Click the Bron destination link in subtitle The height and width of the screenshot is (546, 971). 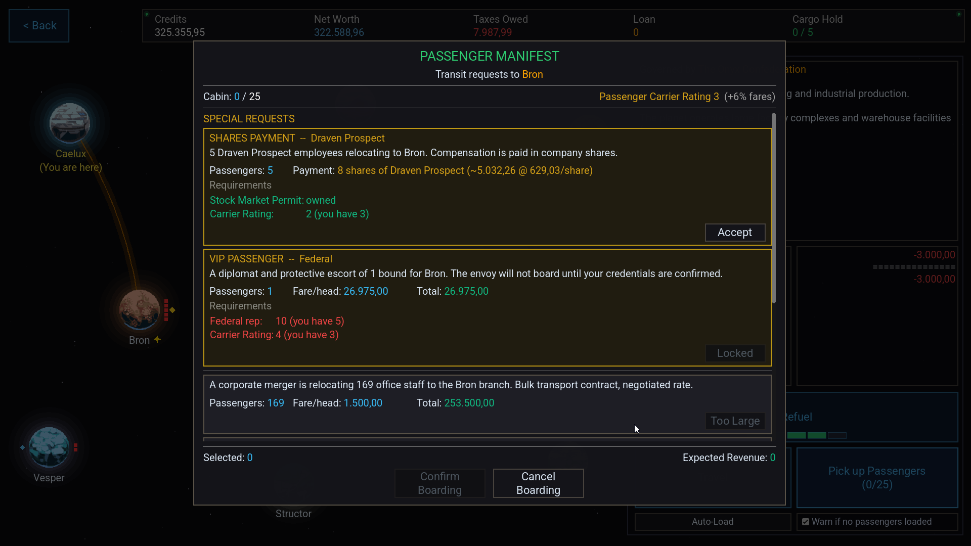(533, 74)
